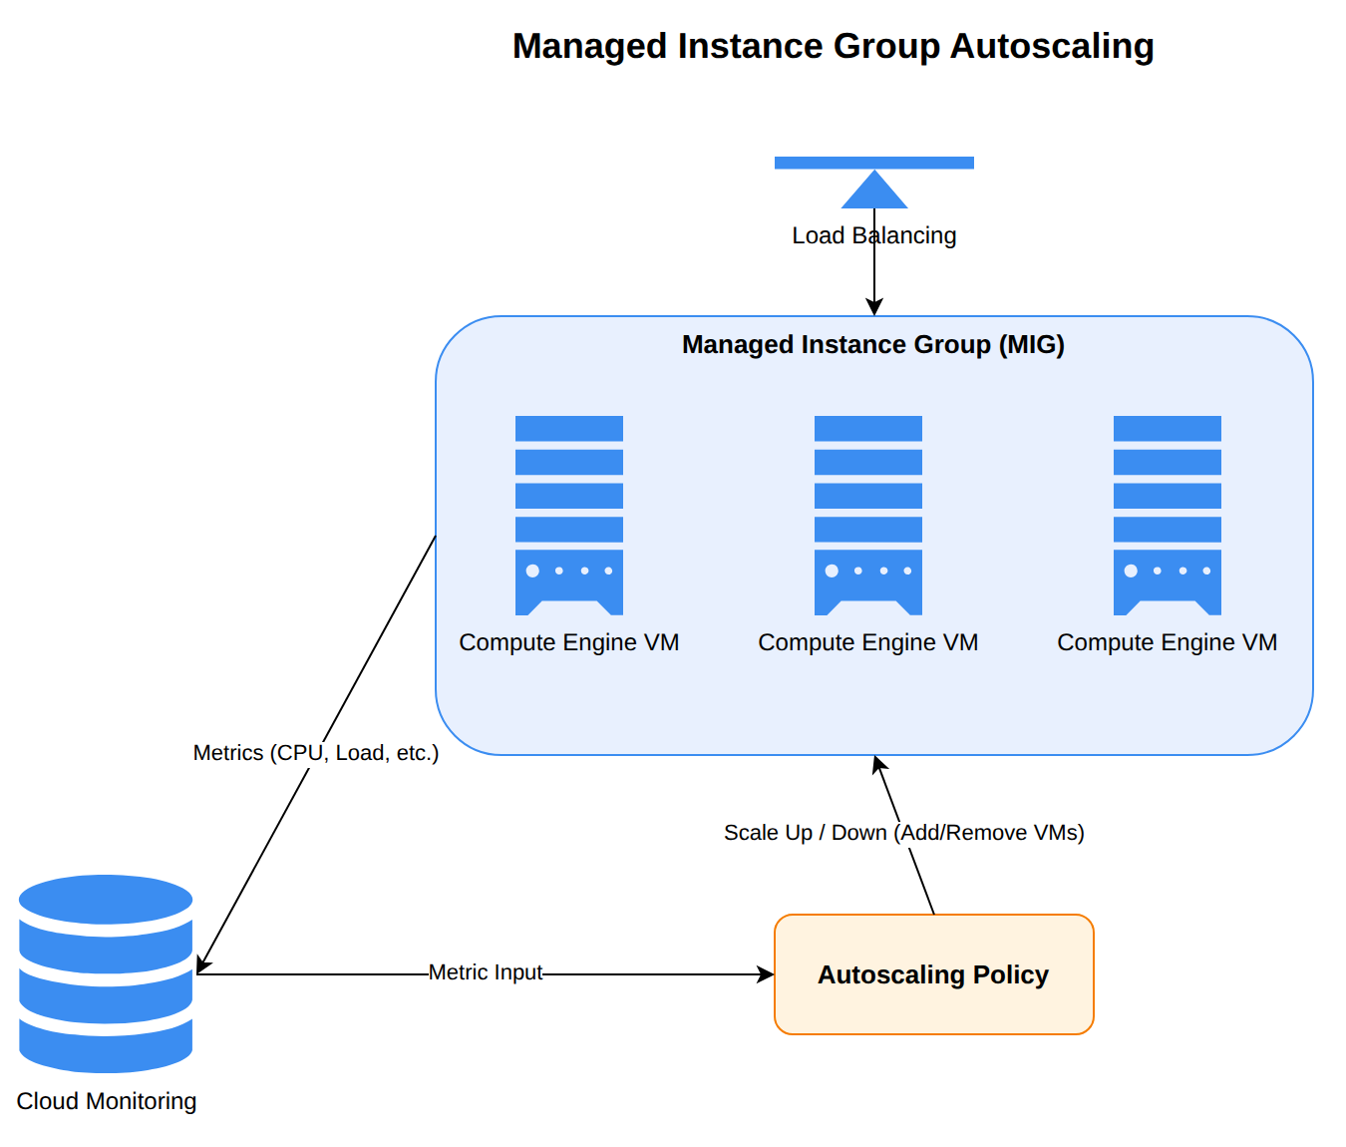1346x1147 pixels.
Task: Click the 'Managed Instance Group Autoscaling' title
Action: click(x=834, y=46)
